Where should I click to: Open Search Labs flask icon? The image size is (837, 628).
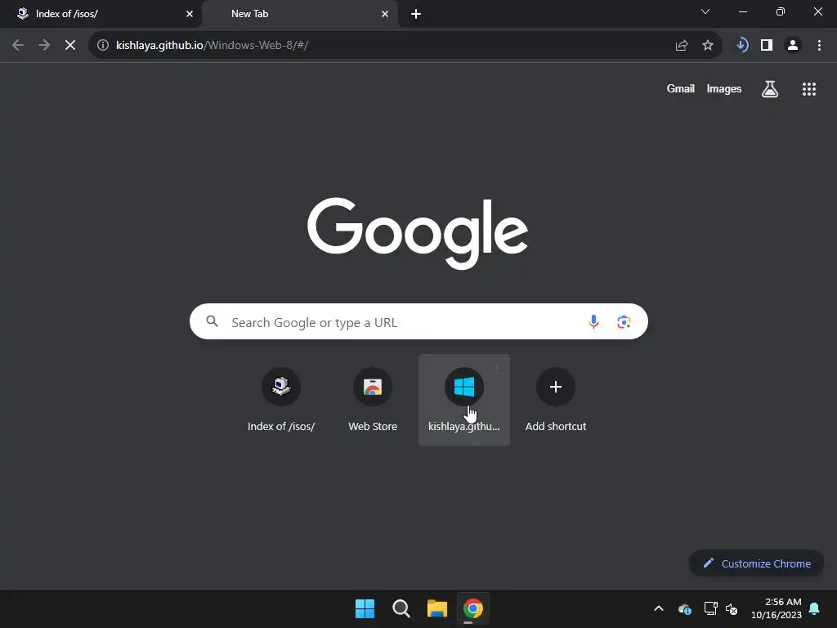click(770, 88)
